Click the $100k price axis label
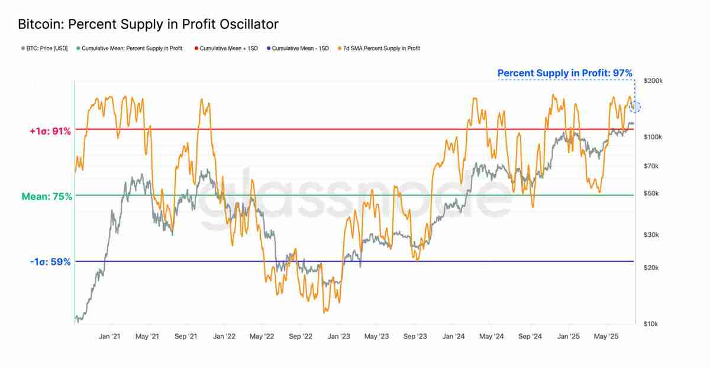710x368 pixels. pyautogui.click(x=653, y=137)
